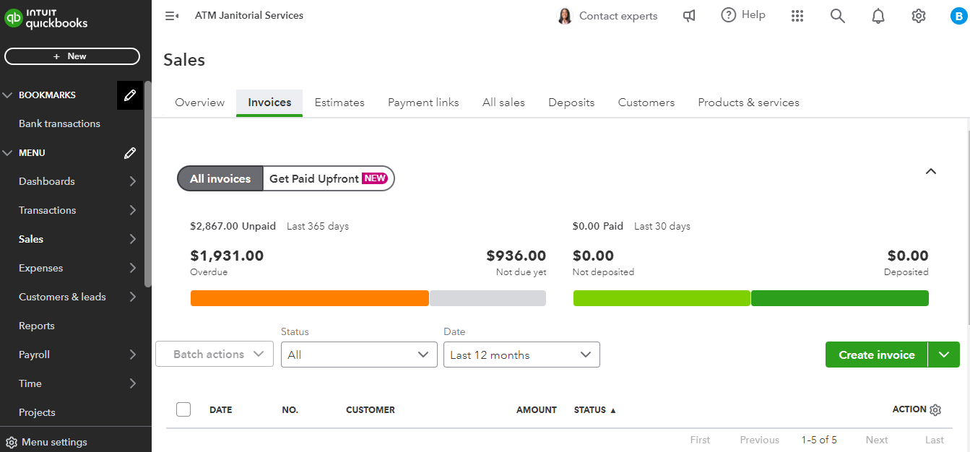Select the All invoices toggle
970x452 pixels.
tap(220, 179)
